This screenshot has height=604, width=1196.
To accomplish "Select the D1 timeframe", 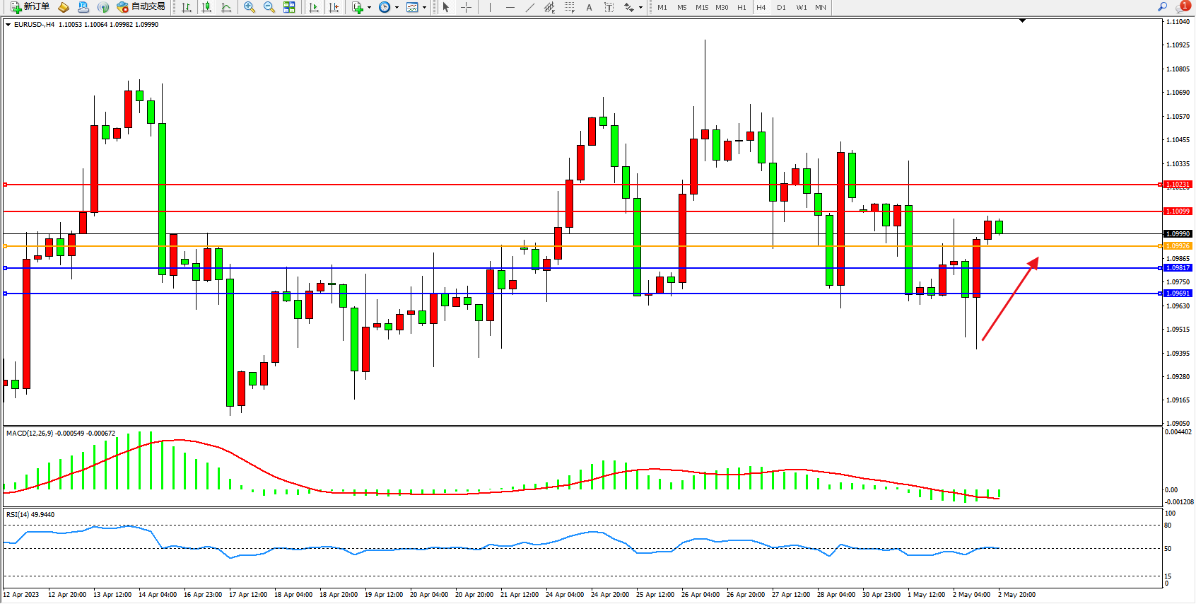I will (x=781, y=7).
